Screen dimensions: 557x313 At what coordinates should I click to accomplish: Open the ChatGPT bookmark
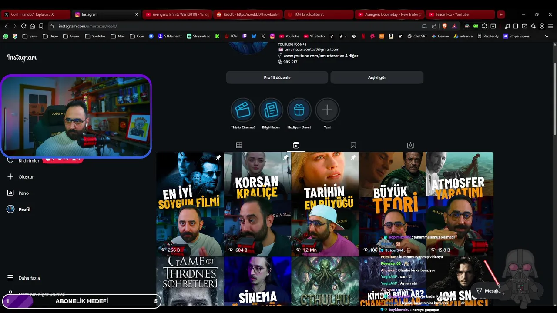[x=417, y=37]
